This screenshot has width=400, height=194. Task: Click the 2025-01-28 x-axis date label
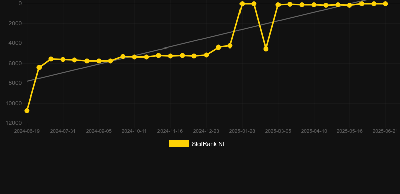click(x=242, y=131)
